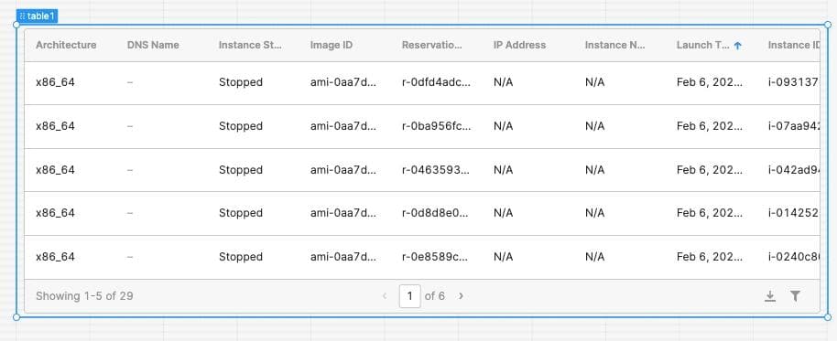Click instance ID cell i-014252

tap(794, 213)
